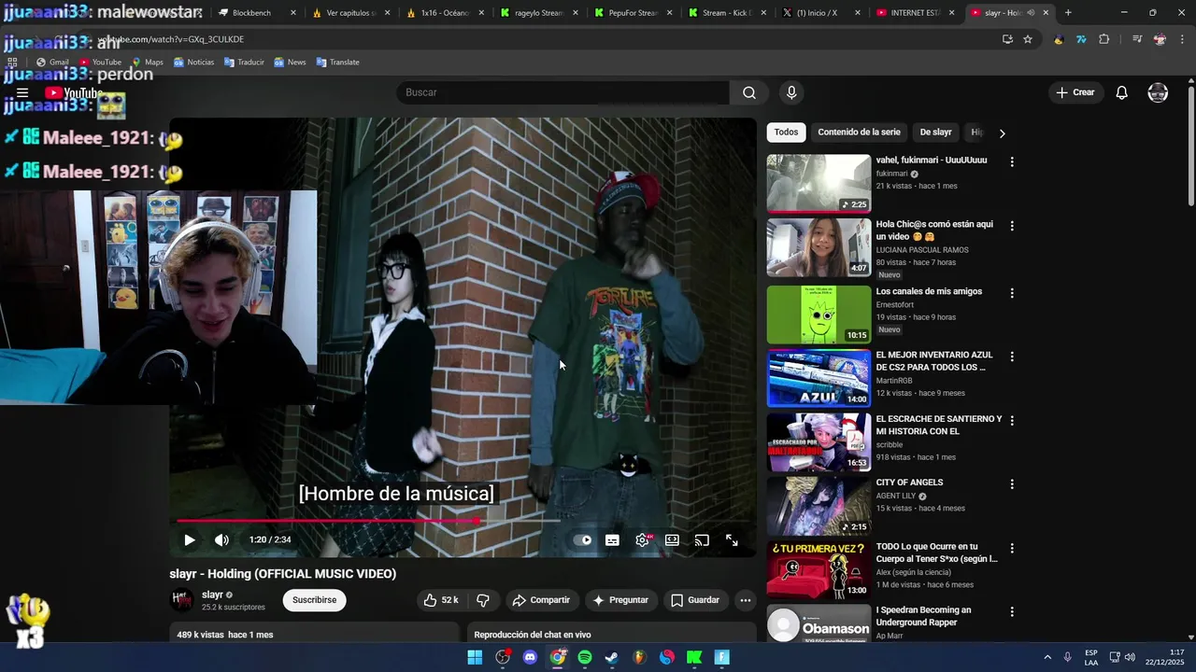Screen dimensions: 1196x672
Task: Open the slayr channel name link
Action: 212,595
